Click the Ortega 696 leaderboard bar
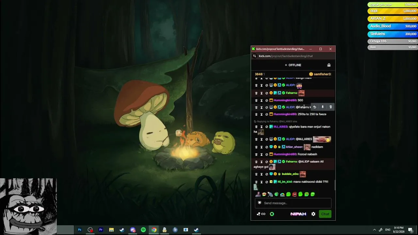The height and width of the screenshot is (235, 418). tap(393, 41)
